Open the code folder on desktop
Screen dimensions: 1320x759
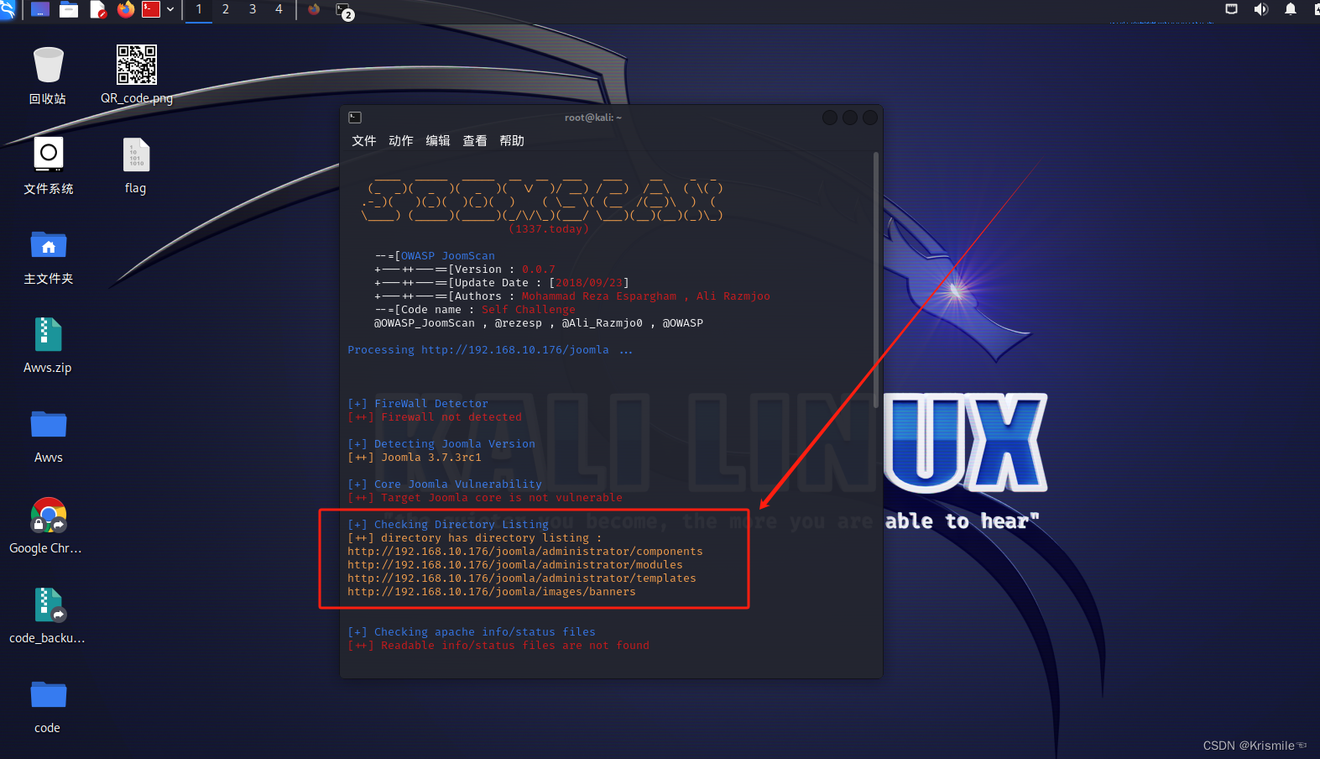pos(48,706)
